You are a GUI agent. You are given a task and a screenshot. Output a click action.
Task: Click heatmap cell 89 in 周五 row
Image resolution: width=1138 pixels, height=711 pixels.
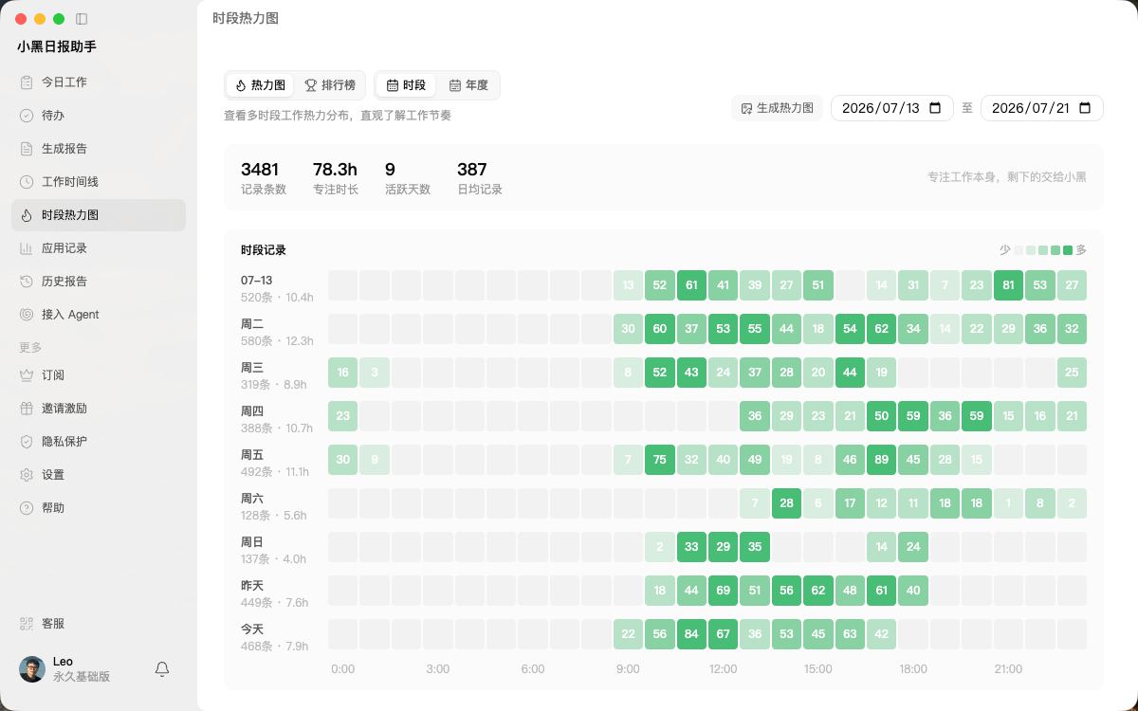click(881, 460)
